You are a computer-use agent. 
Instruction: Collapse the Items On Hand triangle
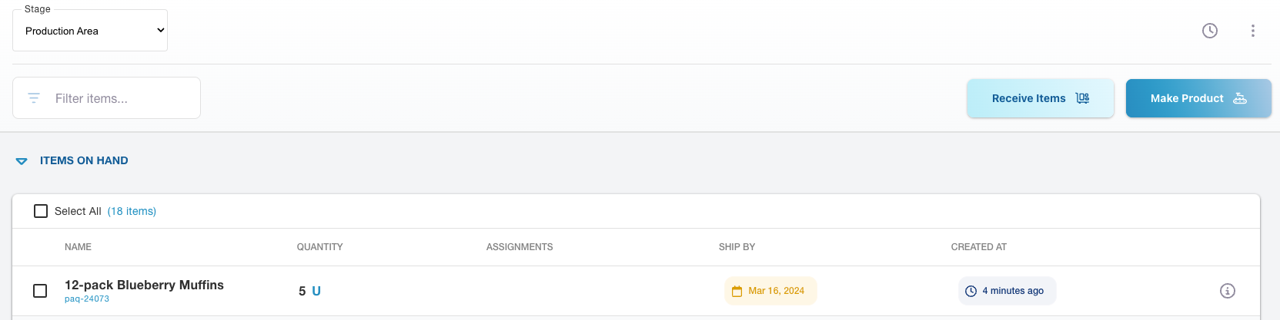22,161
